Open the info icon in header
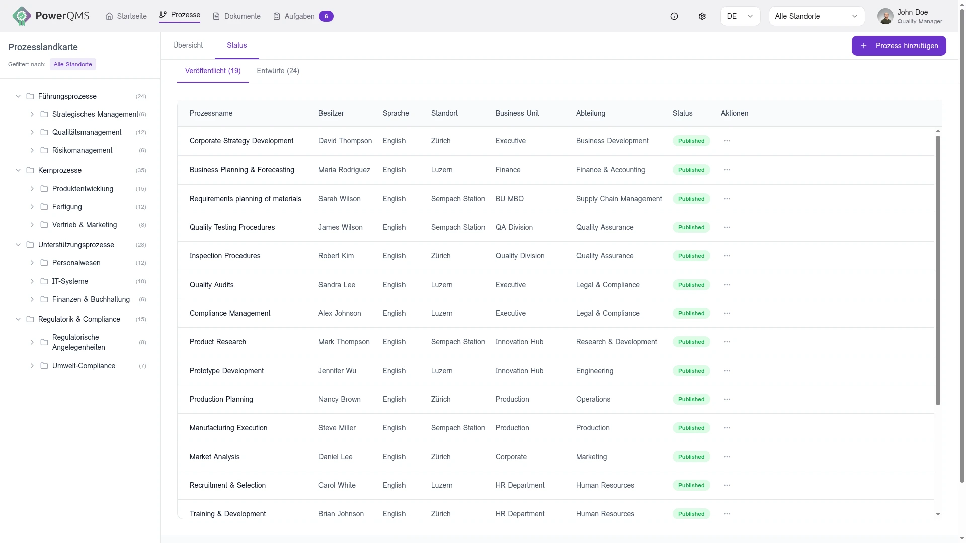966x543 pixels. point(674,16)
